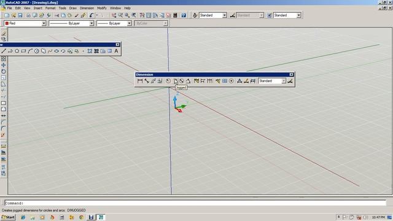Viewport: 393px width, 221px height.
Task: Select the Array tool in Modify toolbar
Action: [4, 59]
